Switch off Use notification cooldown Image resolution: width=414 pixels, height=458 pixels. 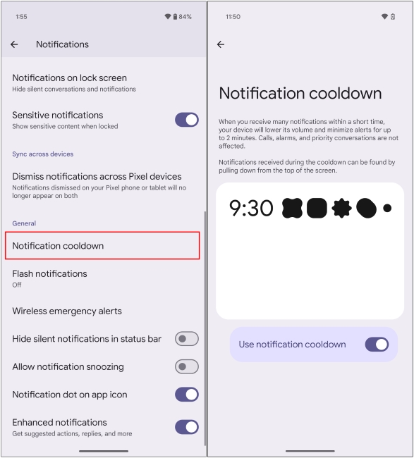(x=377, y=345)
